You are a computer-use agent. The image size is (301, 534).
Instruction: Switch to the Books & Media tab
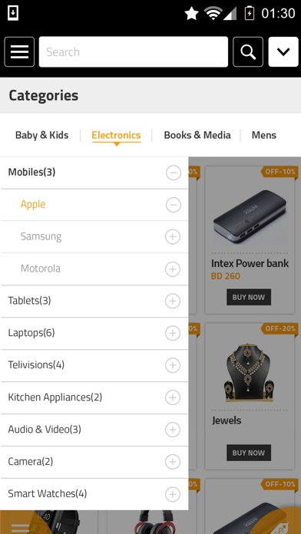point(197,135)
